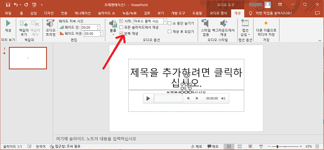Click the Undo arrow icon
The width and height of the screenshot is (324, 150).
pos(16,4)
